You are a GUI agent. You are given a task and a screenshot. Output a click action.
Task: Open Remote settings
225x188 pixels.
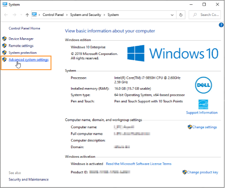[21, 46]
